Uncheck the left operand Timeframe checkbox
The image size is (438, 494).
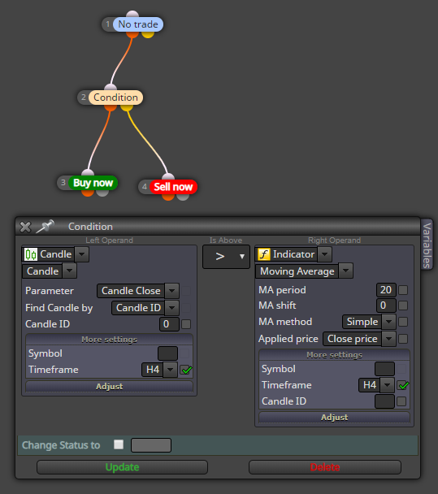click(186, 370)
